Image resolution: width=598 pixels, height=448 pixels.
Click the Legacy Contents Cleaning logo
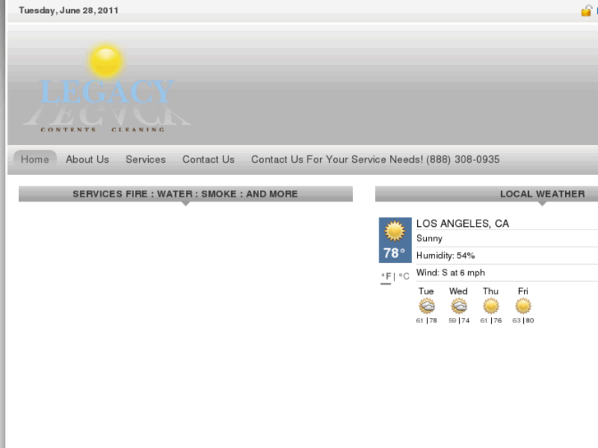107,89
